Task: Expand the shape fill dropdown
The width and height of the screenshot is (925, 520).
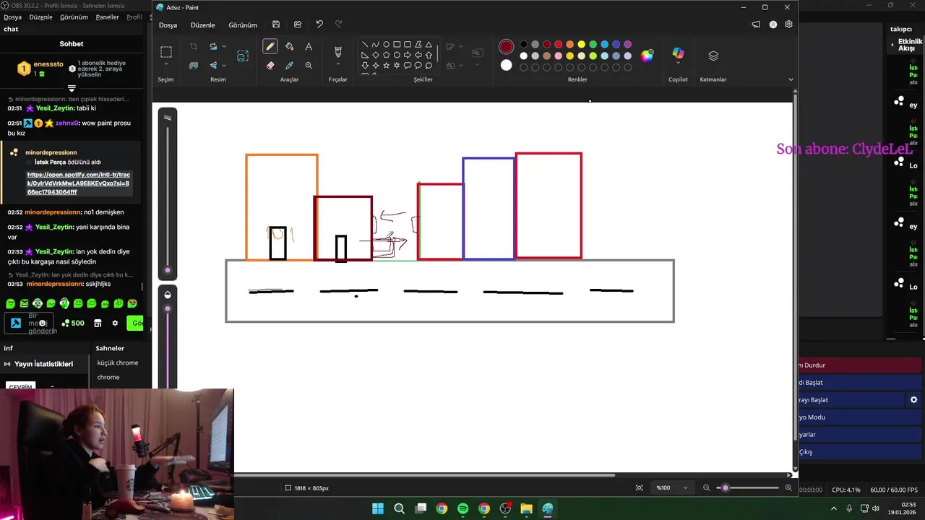Action: point(461,65)
